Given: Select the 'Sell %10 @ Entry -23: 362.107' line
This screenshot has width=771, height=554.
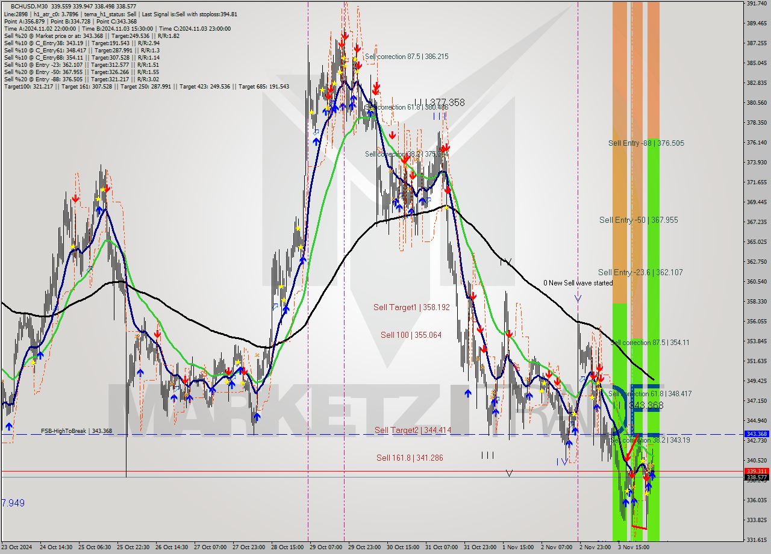Looking at the screenshot, I should coord(81,64).
